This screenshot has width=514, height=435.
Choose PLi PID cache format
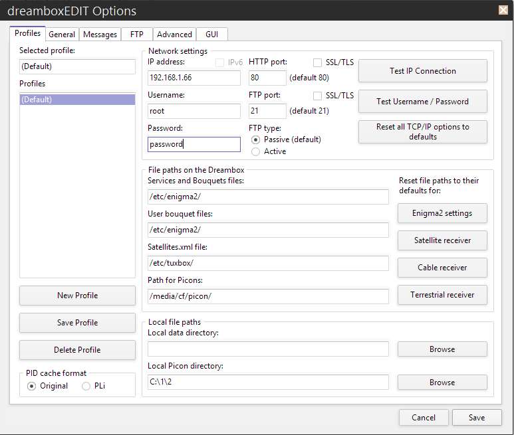point(86,387)
